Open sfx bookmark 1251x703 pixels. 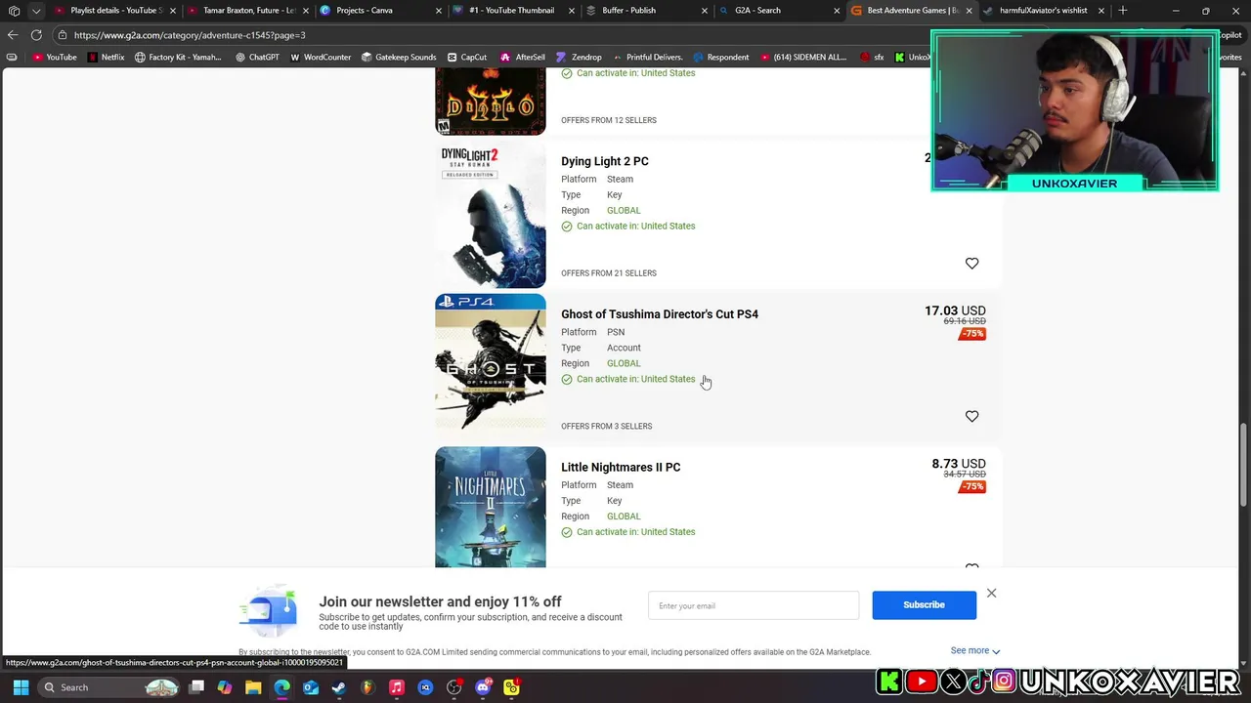pos(872,58)
